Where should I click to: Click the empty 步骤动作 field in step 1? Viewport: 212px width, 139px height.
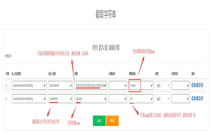[x=118, y=86]
